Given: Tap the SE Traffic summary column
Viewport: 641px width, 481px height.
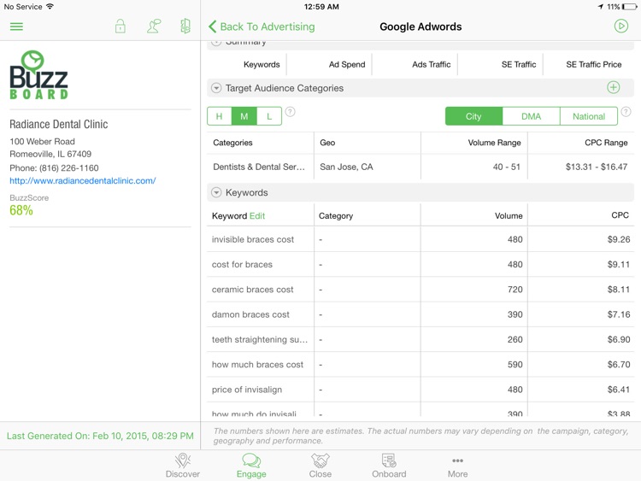Looking at the screenshot, I should (x=519, y=65).
